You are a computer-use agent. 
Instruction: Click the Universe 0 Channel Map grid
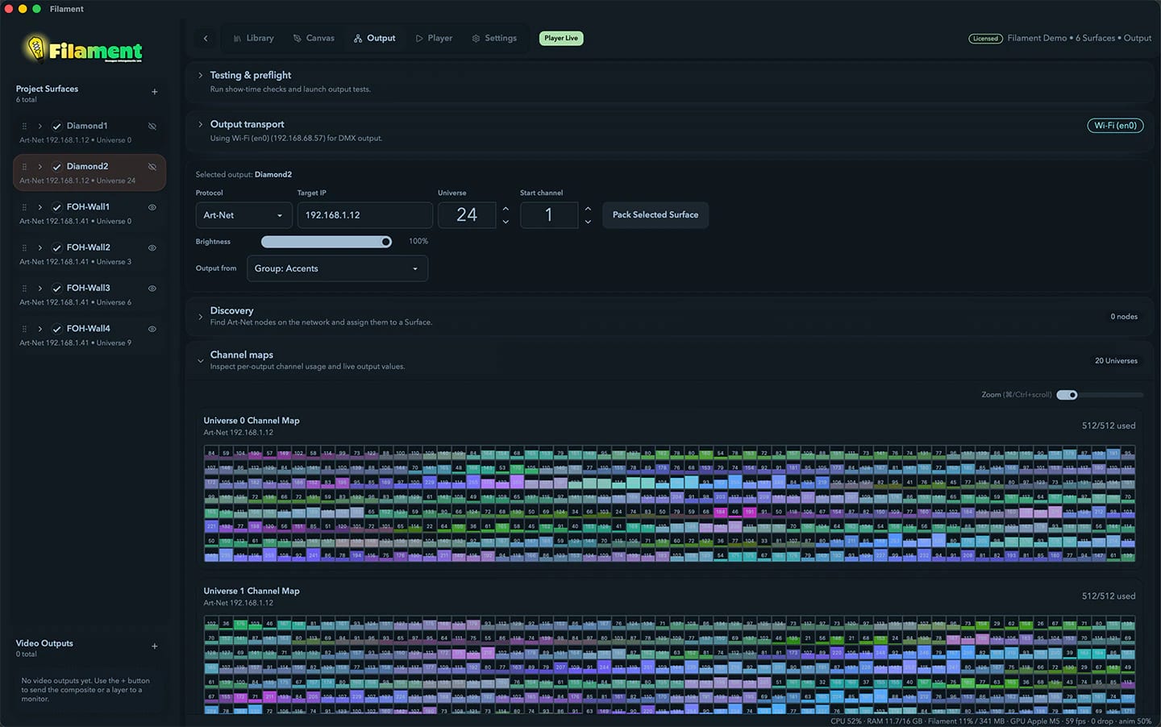click(669, 504)
